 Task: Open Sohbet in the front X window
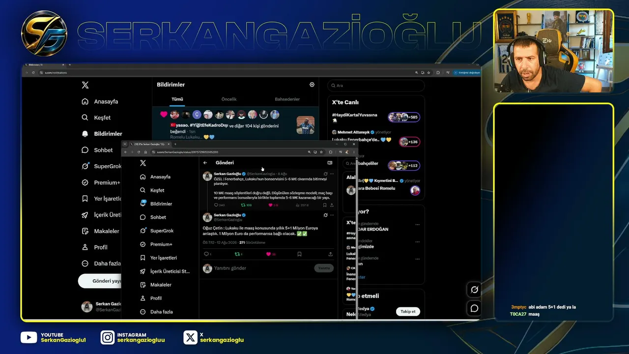tap(153, 217)
